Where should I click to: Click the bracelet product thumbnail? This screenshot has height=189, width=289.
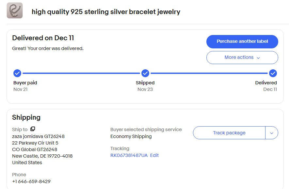point(15,10)
